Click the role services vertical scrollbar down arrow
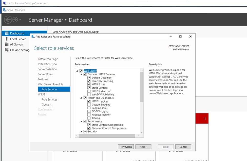The height and width of the screenshot is (161, 247). (141, 132)
